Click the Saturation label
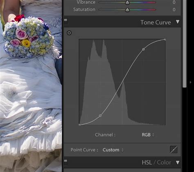This screenshot has width=194, height=172. [x=84, y=9]
